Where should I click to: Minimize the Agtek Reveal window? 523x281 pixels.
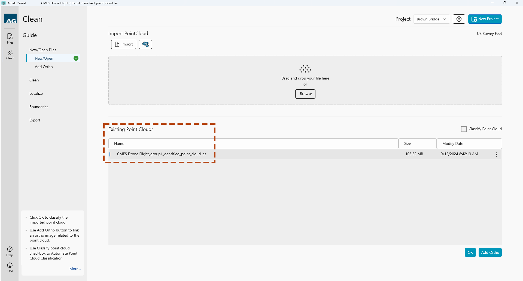tap(492, 3)
